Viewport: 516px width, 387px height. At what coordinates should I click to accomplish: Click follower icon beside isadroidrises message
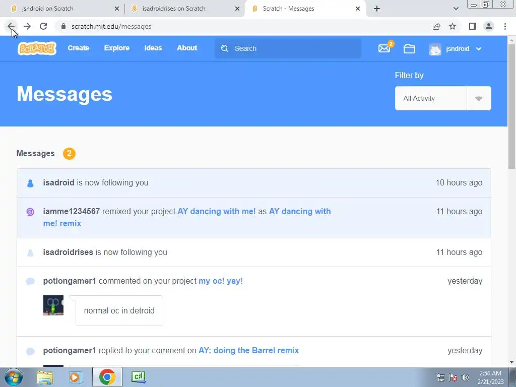[x=30, y=253]
